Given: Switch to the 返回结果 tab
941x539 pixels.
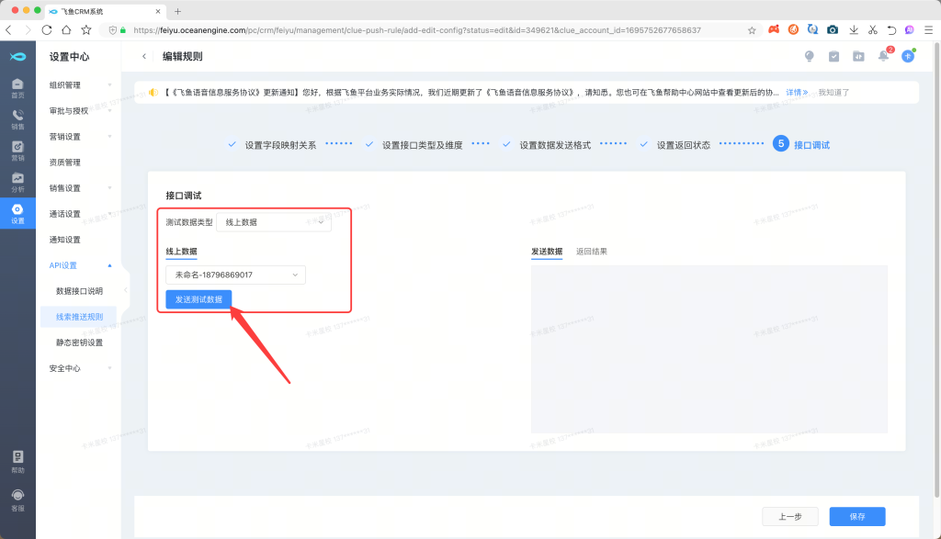Looking at the screenshot, I should pyautogui.click(x=591, y=251).
